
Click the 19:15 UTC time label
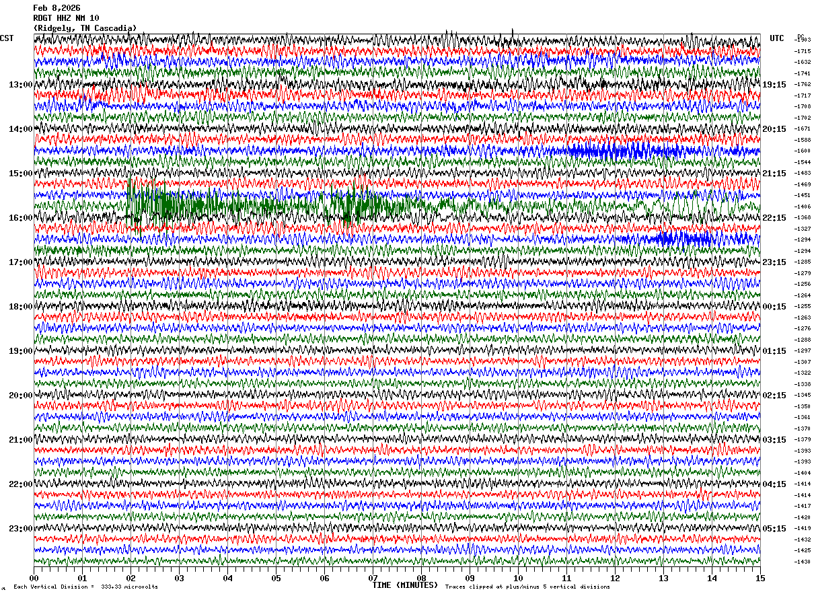click(x=774, y=85)
